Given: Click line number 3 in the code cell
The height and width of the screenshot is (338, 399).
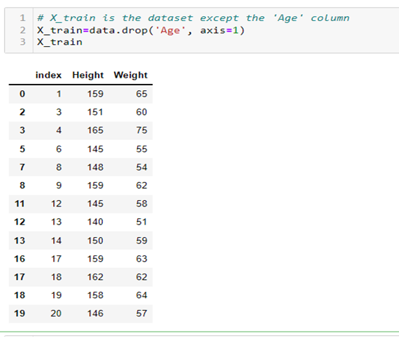Looking at the screenshot, I should [22, 42].
